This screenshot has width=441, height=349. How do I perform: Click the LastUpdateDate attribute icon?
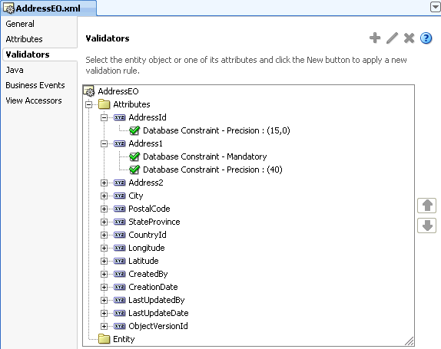click(x=120, y=313)
